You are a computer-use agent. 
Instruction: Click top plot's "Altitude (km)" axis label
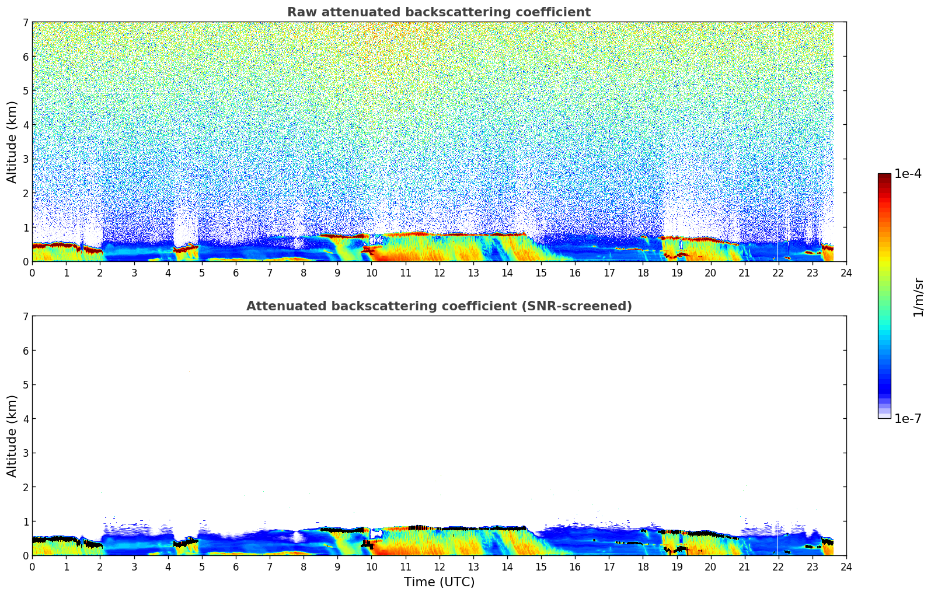(x=12, y=142)
